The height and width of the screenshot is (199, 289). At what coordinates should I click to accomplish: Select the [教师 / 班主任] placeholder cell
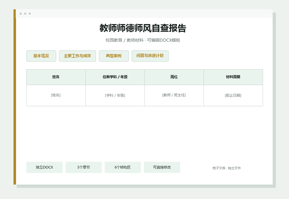pyautogui.click(x=174, y=95)
